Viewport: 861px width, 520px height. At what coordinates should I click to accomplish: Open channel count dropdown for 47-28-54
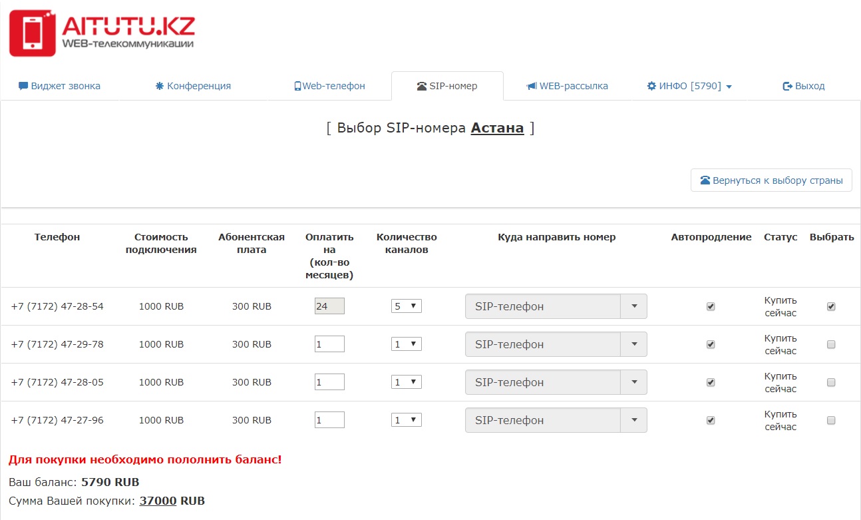(406, 306)
